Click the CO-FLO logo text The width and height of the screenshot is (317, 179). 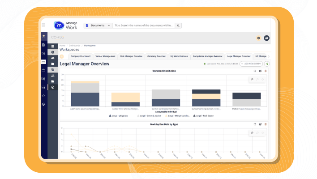(x=58, y=38)
